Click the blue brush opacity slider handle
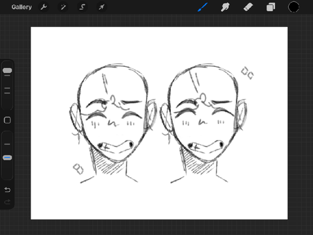The width and height of the screenshot is (313, 235). click(7, 158)
